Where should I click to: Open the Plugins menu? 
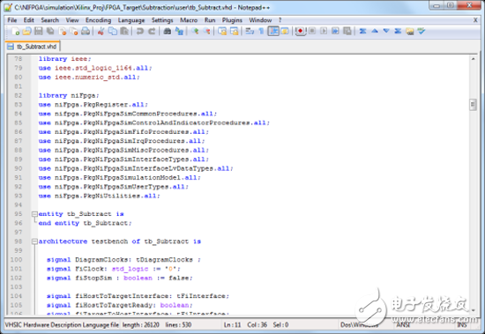pyautogui.click(x=232, y=20)
